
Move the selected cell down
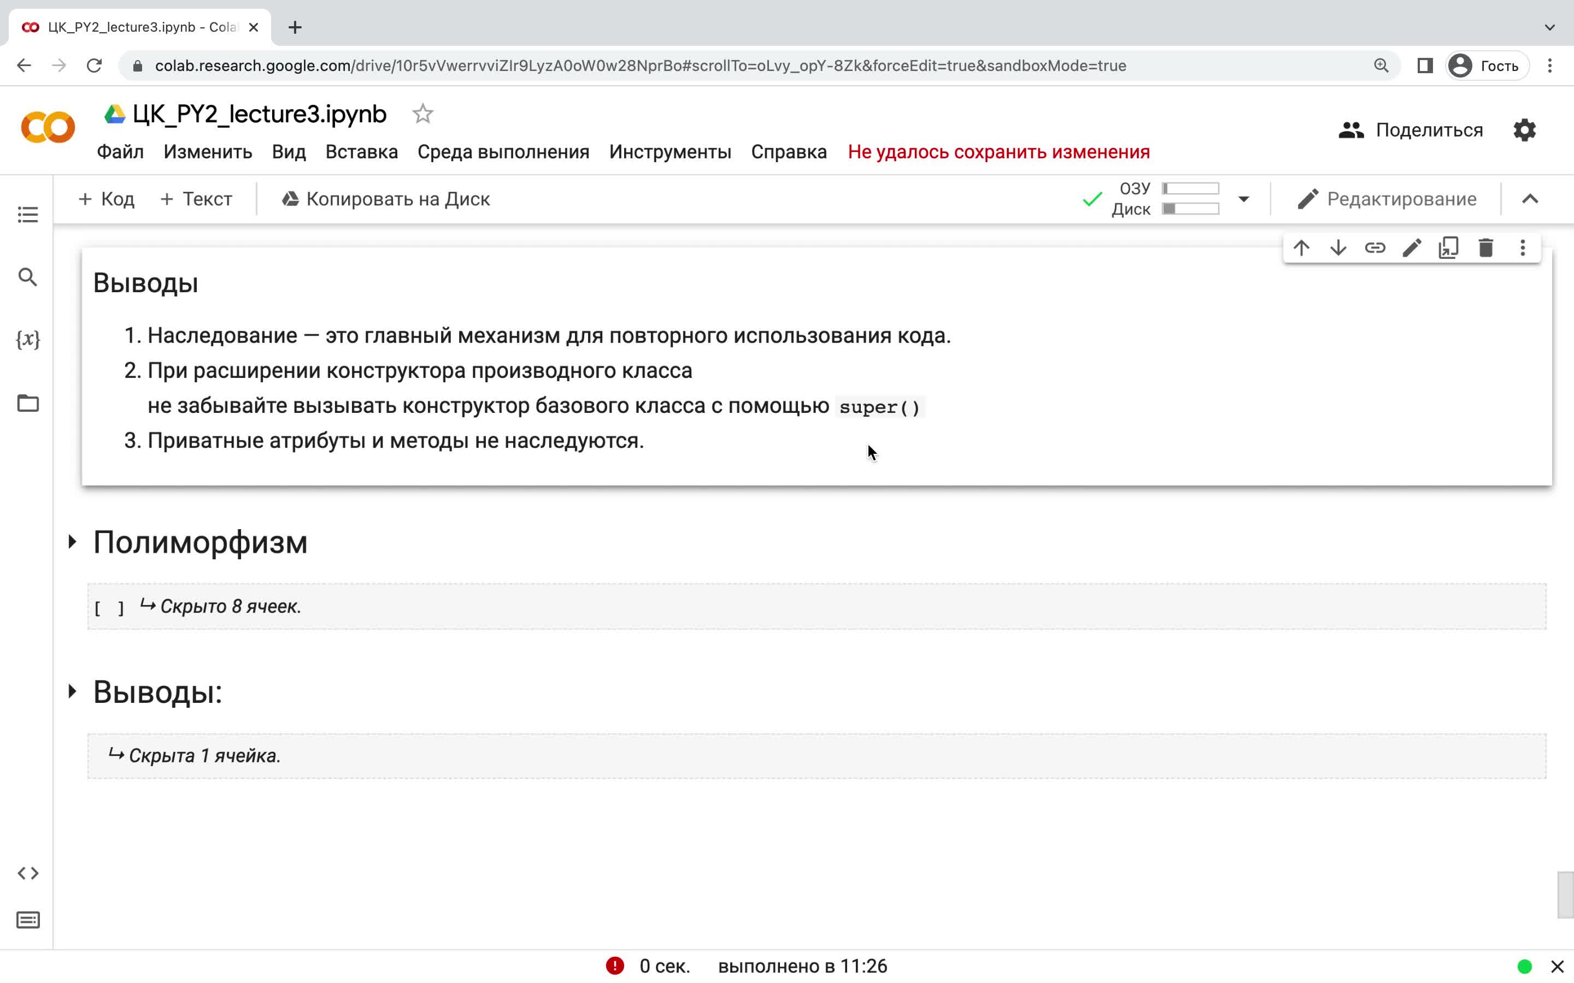point(1338,248)
